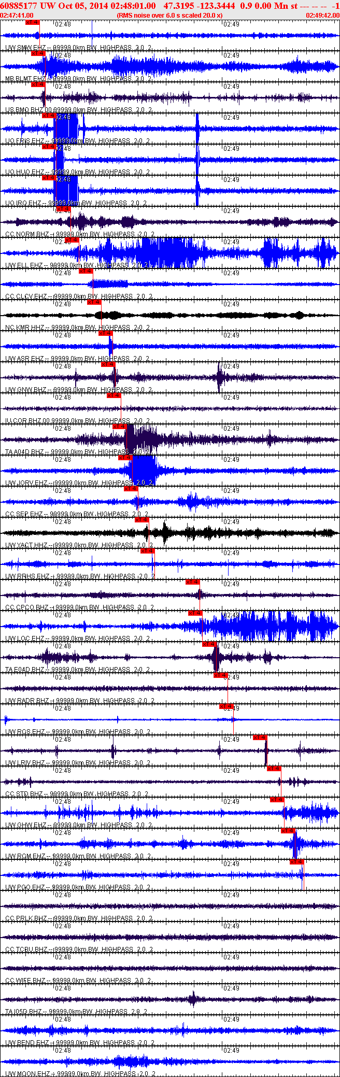Image resolution: width=340 pixels, height=1077 pixels.
Task: Click the red pick flag on MB BLMT trace
Action: (x=38, y=53)
